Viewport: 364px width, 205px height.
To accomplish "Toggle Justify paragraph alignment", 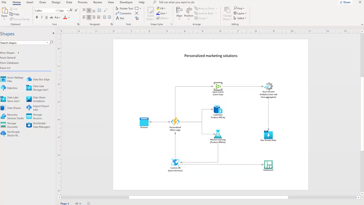I will pyautogui.click(x=99, y=17).
